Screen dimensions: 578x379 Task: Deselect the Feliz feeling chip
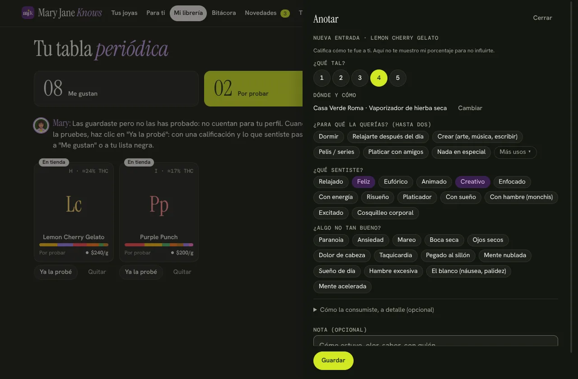tap(364, 182)
